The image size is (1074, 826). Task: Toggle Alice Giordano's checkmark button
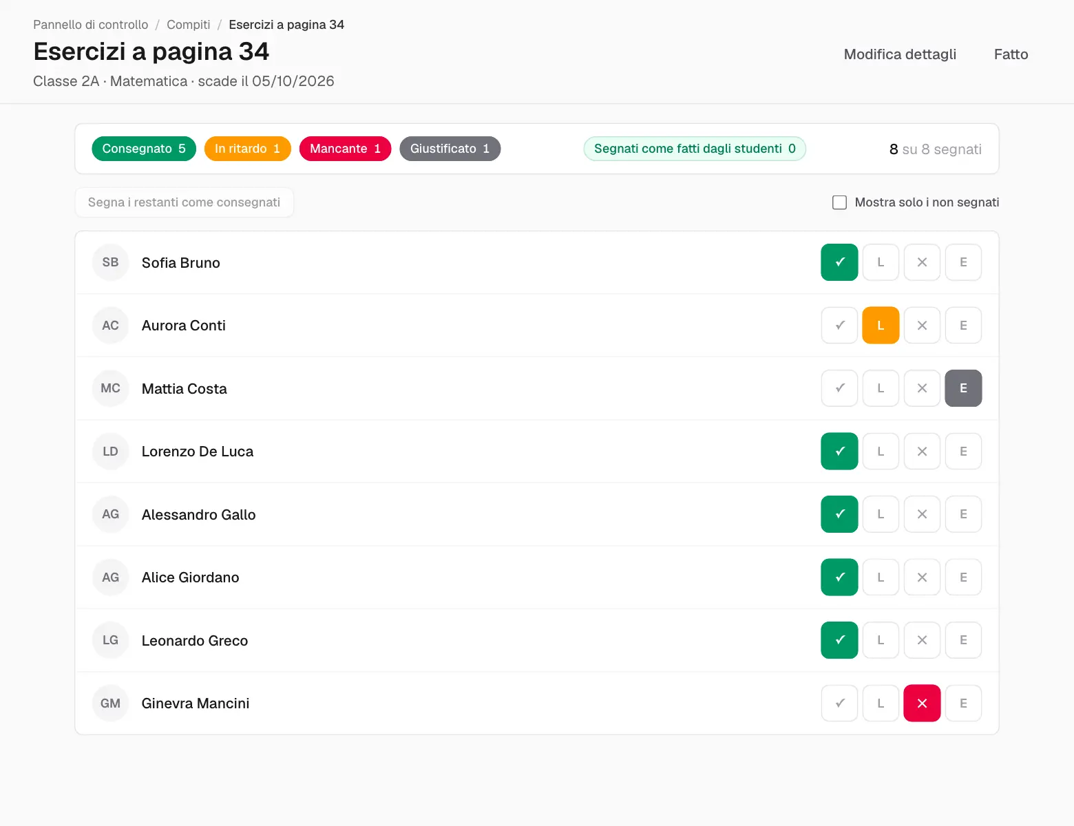(x=839, y=577)
